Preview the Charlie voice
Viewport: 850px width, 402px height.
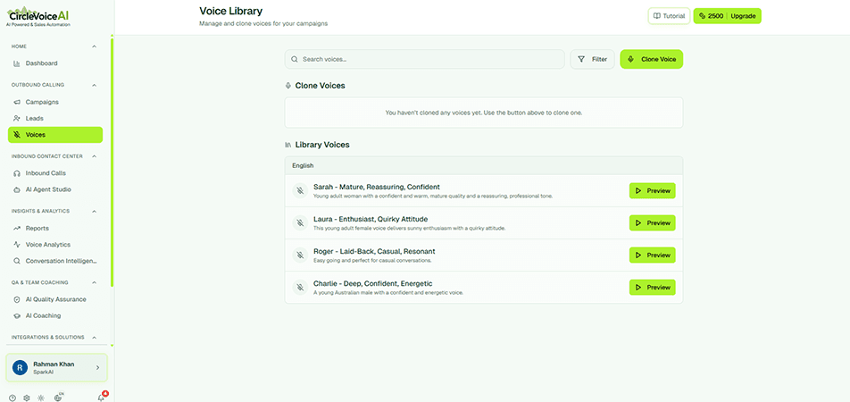(x=652, y=288)
